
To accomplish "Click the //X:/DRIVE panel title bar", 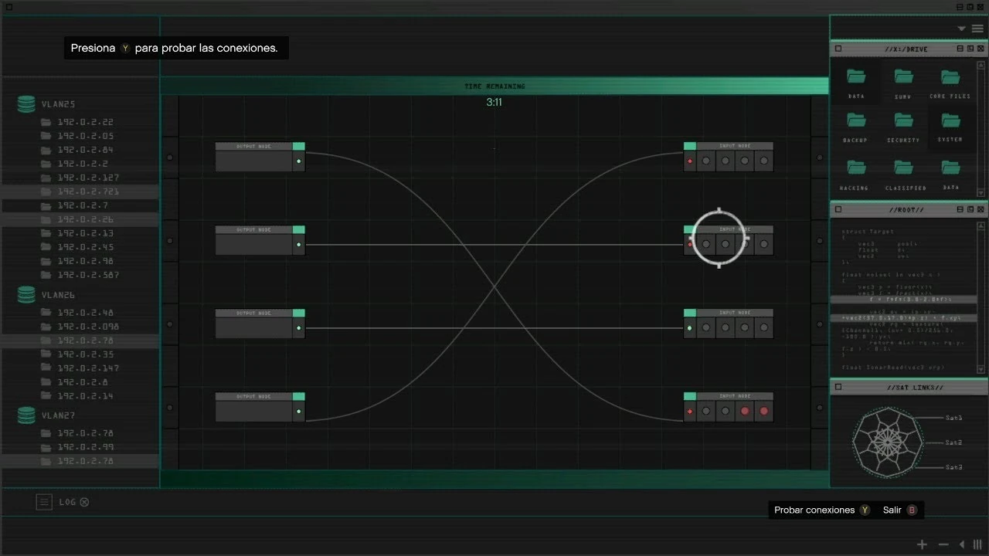I will (x=908, y=49).
